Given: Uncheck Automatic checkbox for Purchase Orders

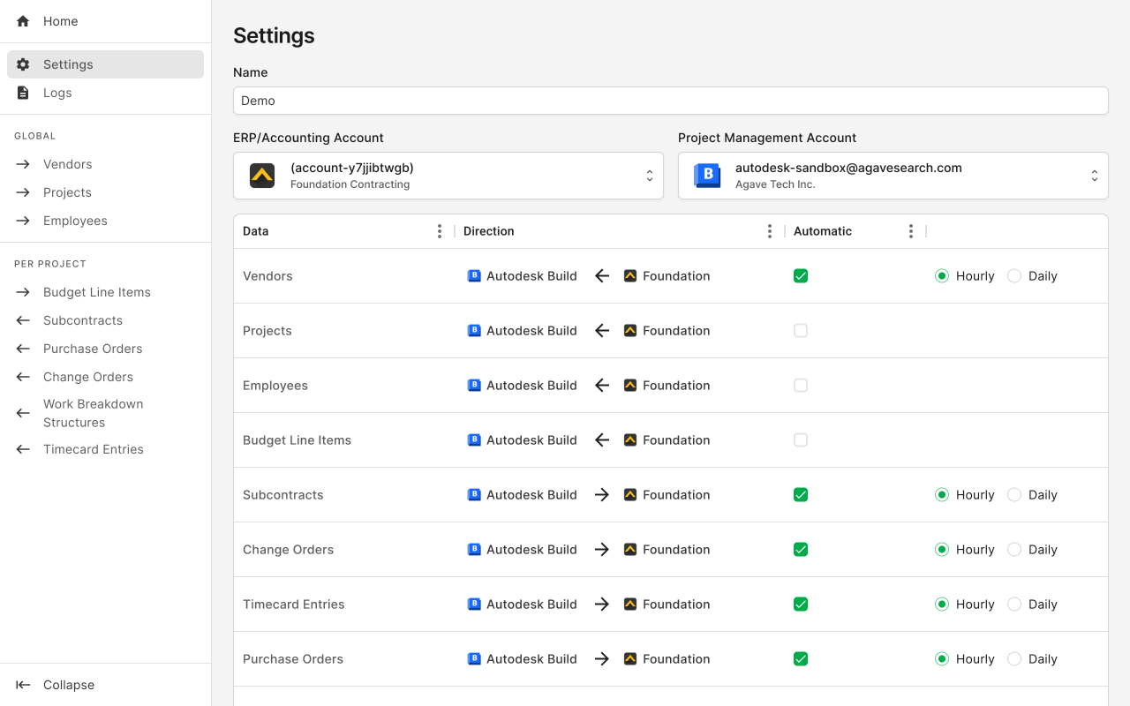Looking at the screenshot, I should [801, 659].
